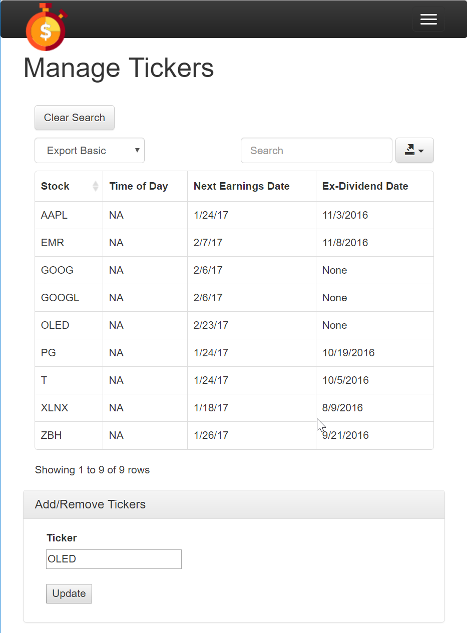This screenshot has width=467, height=633.
Task: Focus the Search input field
Action: click(x=316, y=151)
